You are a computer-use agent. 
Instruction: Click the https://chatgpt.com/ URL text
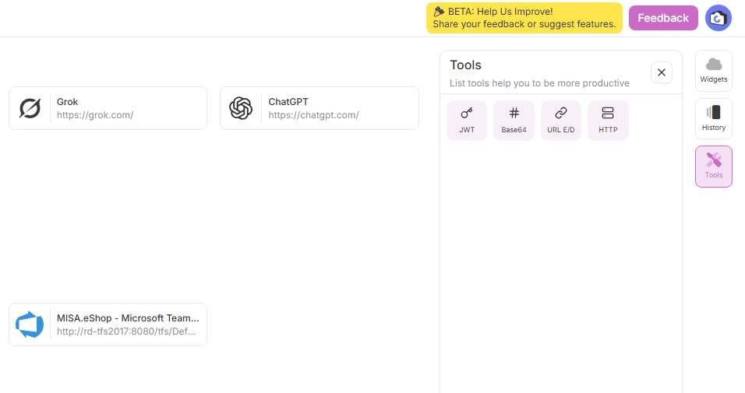click(x=313, y=115)
